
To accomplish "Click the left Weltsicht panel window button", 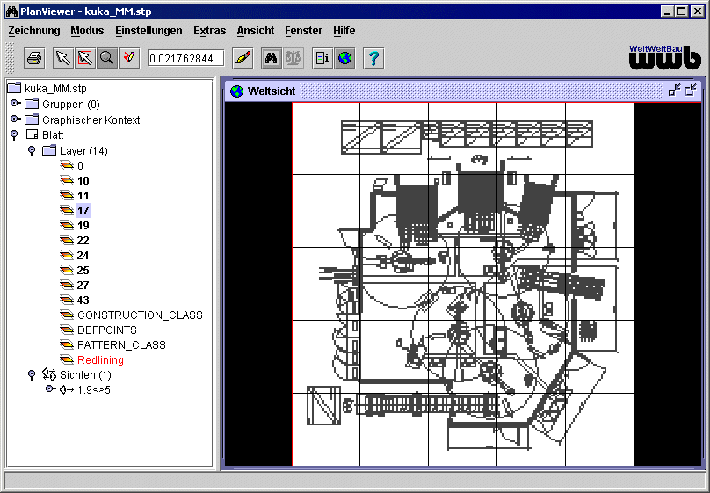I will 674,91.
